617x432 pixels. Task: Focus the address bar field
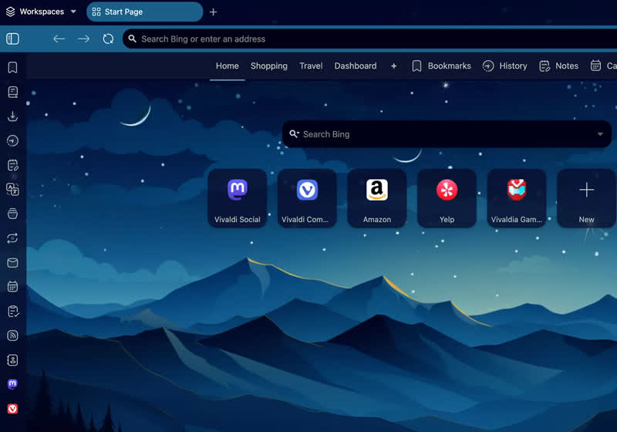click(x=370, y=39)
